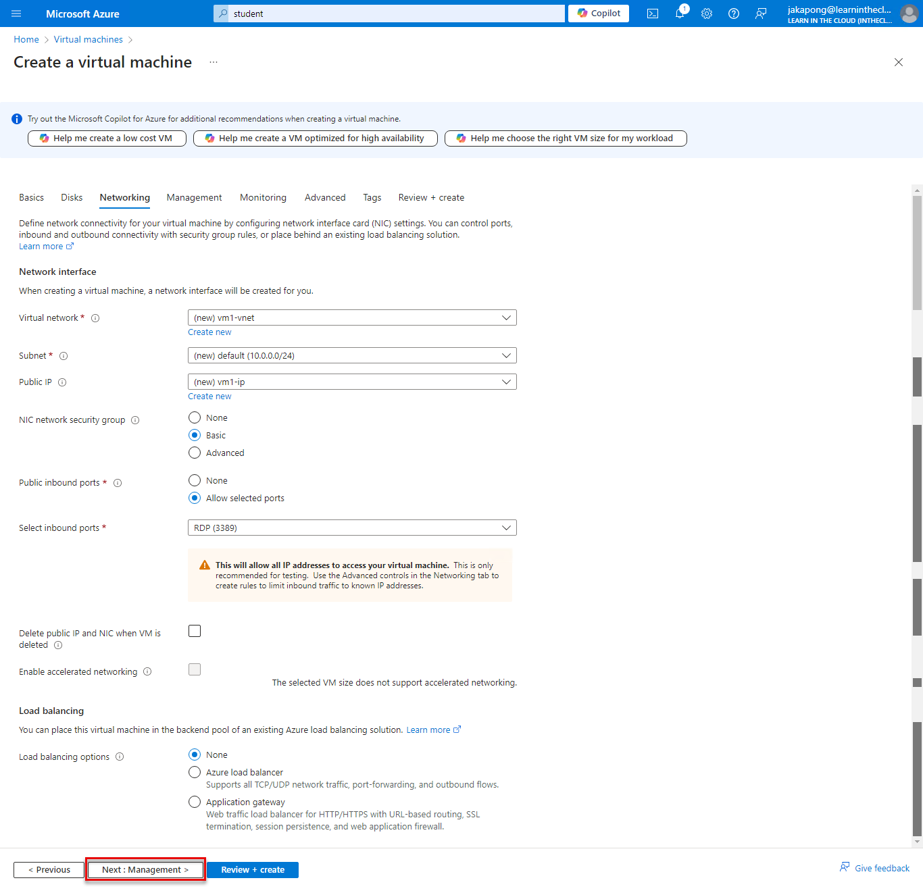This screenshot has height=895, width=923.
Task: Click the vertical scrollbar up arrow
Action: pyautogui.click(x=917, y=190)
